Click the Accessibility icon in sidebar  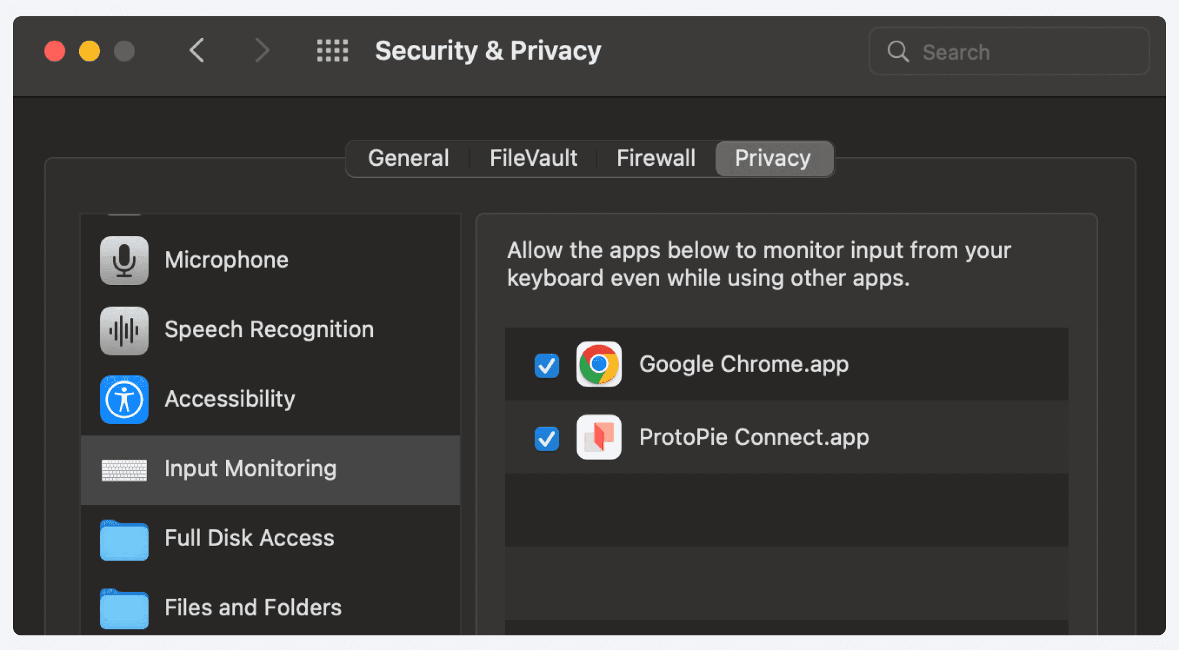[124, 400]
